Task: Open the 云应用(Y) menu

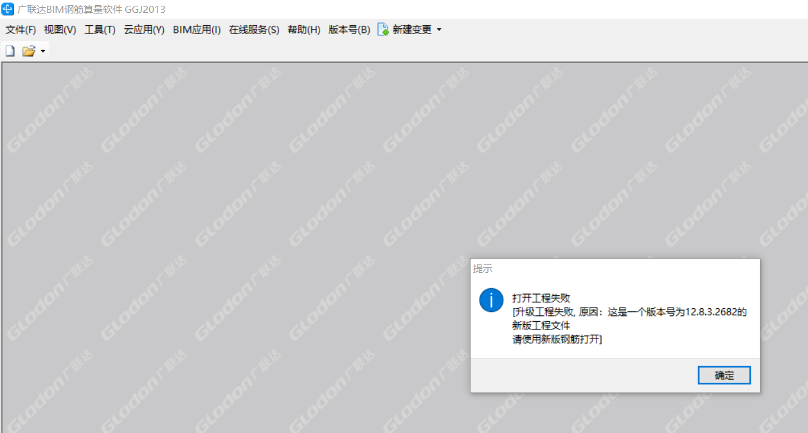Action: [x=145, y=30]
